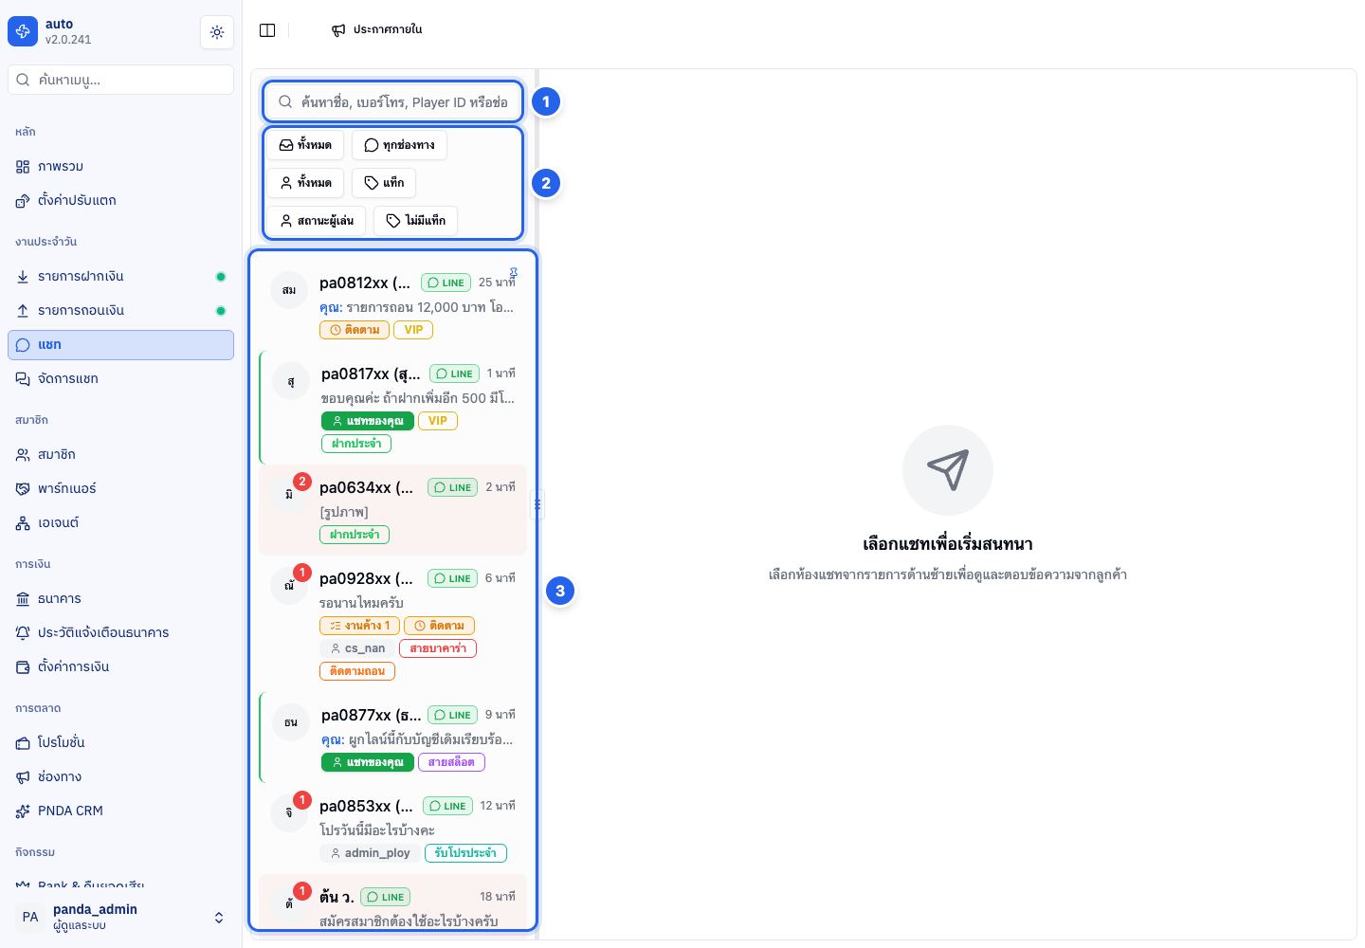Open the pa0817xx chat conversation

coord(393,408)
